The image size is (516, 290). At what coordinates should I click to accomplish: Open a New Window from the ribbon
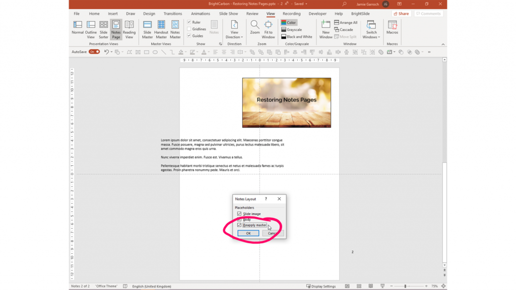pyautogui.click(x=325, y=29)
